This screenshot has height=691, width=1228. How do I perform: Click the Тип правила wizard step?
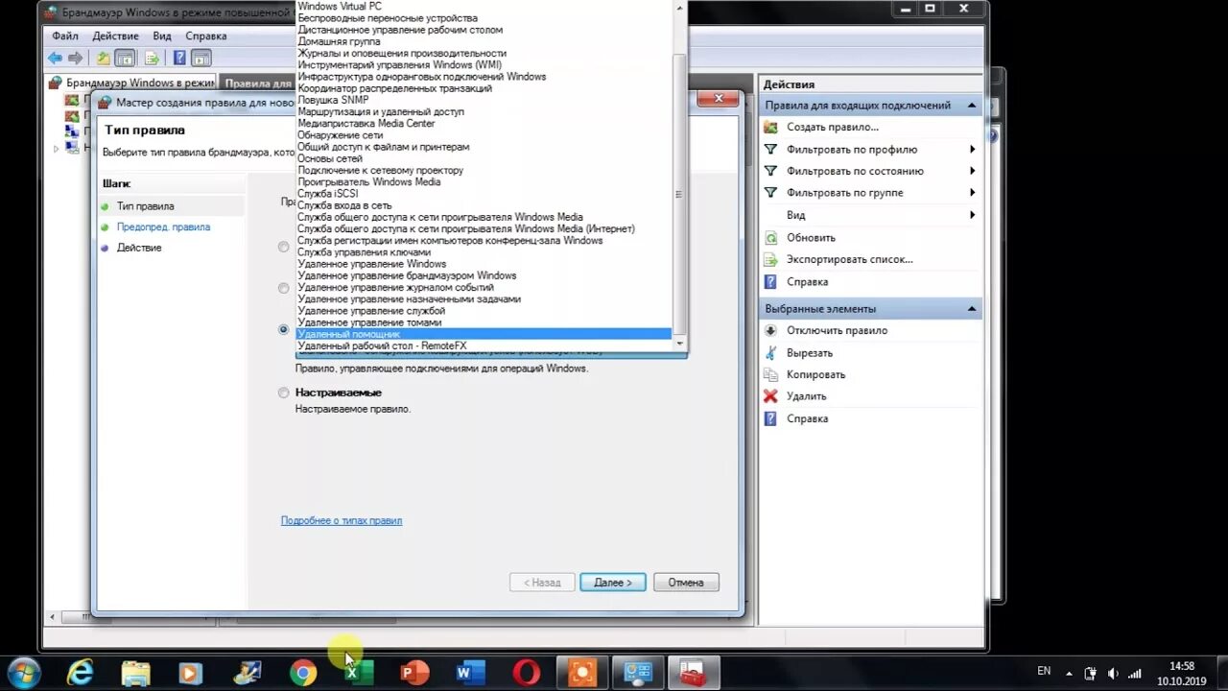(x=145, y=205)
